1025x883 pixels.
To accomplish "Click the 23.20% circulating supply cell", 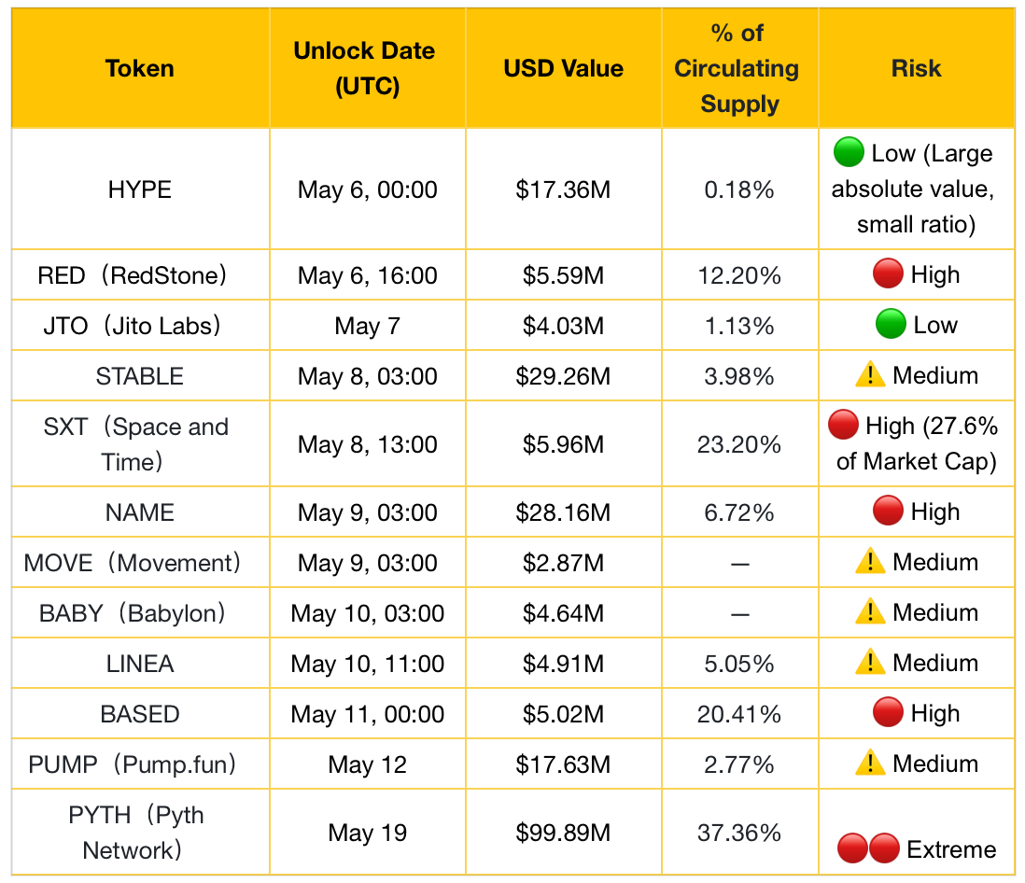I will click(x=739, y=443).
